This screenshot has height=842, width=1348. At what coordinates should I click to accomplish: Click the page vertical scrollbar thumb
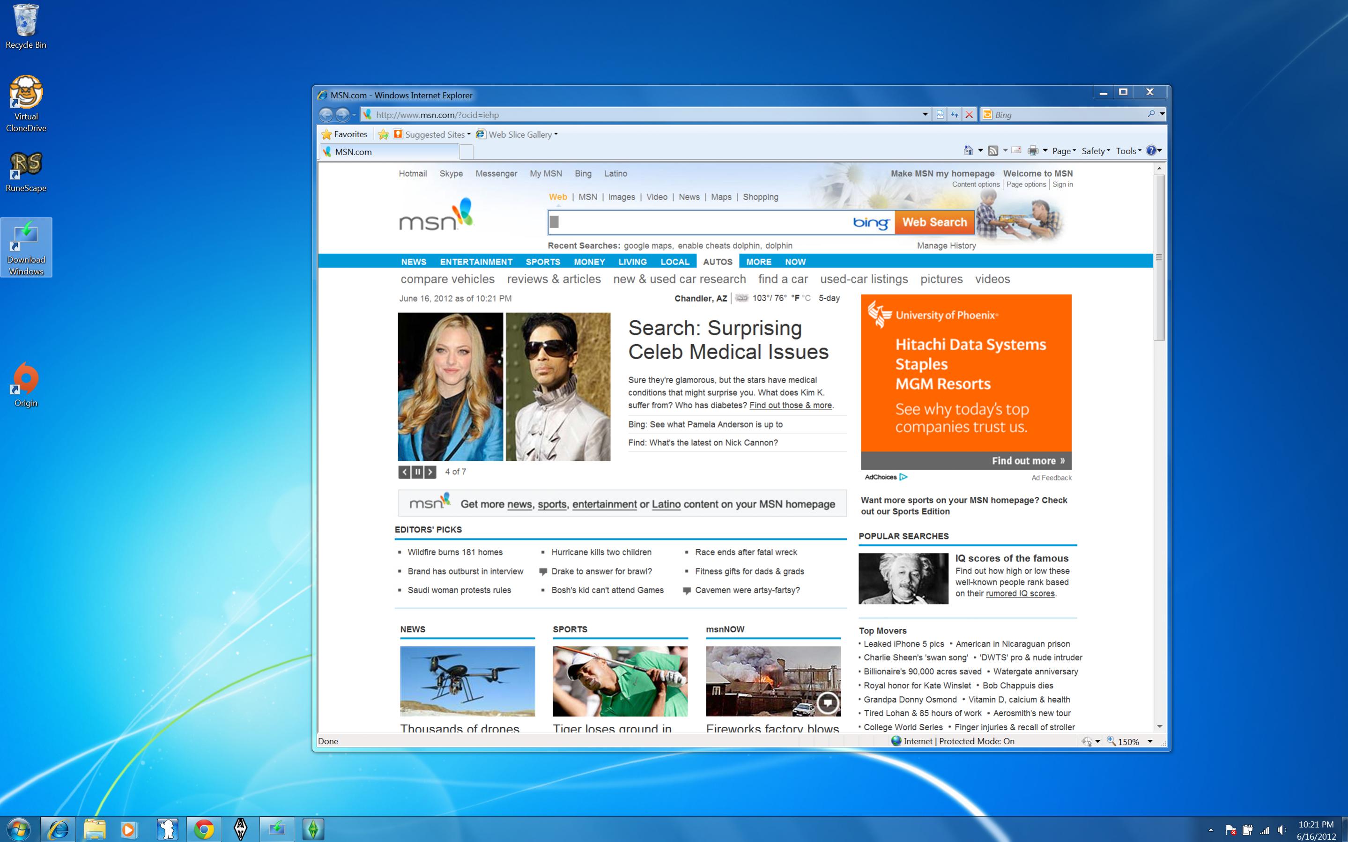1159,257
